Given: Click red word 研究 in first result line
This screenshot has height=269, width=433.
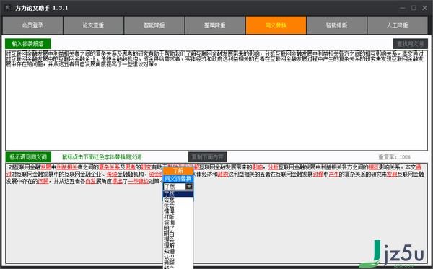Looking at the screenshot, I should click(x=146, y=167).
